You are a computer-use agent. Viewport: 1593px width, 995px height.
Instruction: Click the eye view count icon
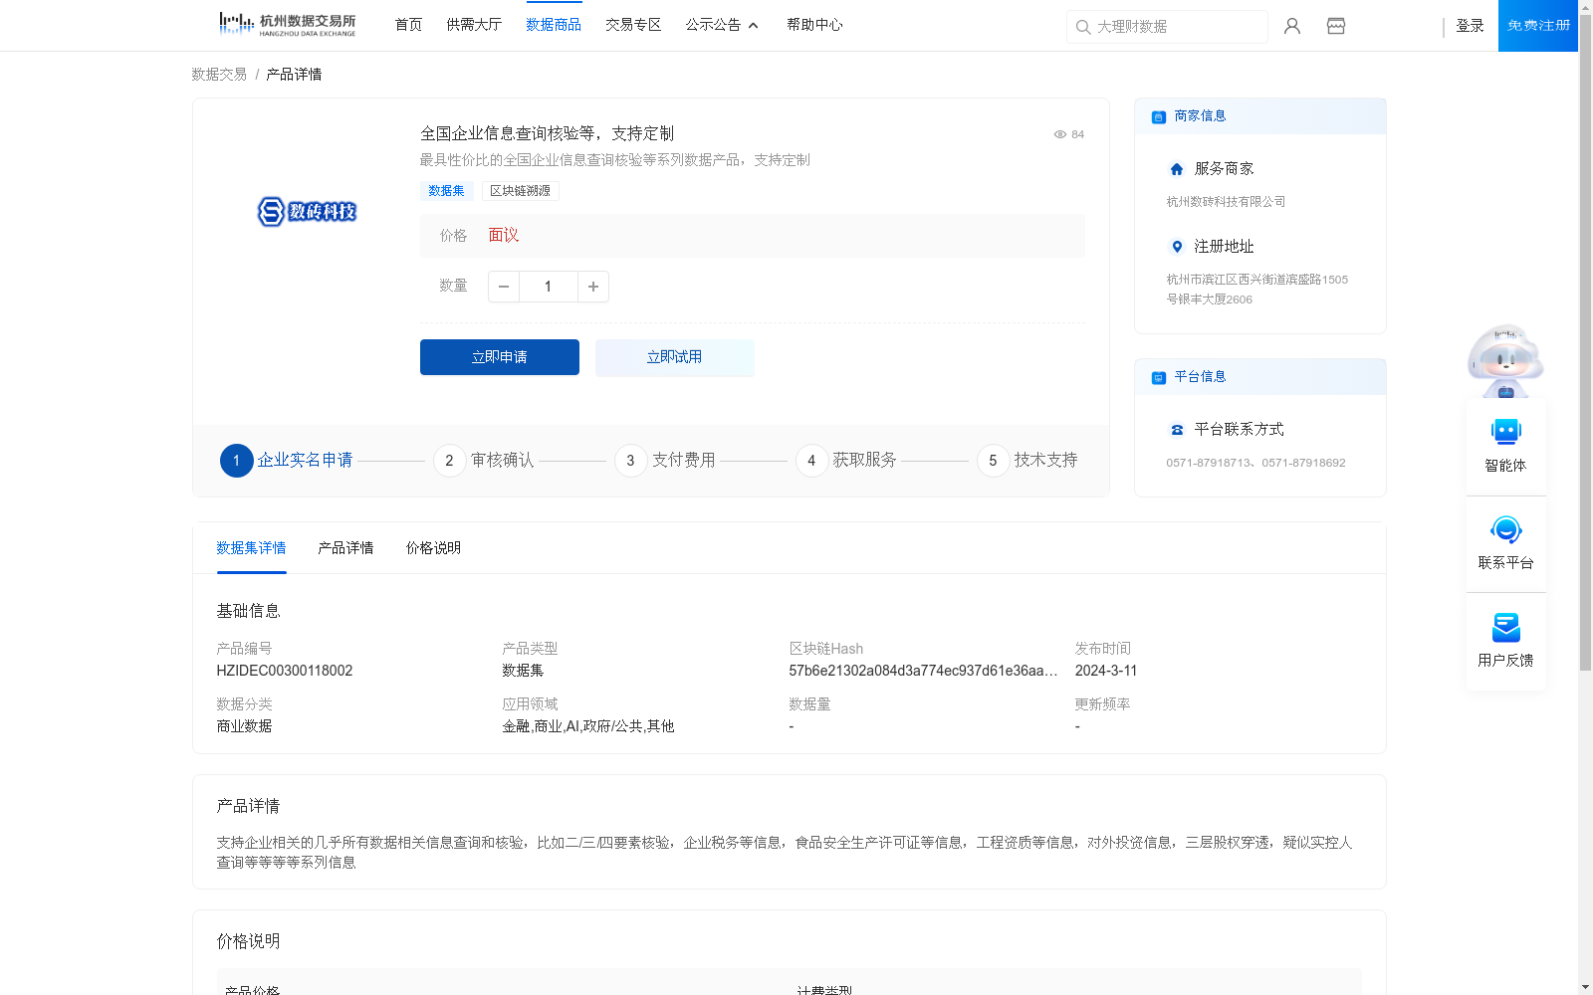tap(1060, 134)
